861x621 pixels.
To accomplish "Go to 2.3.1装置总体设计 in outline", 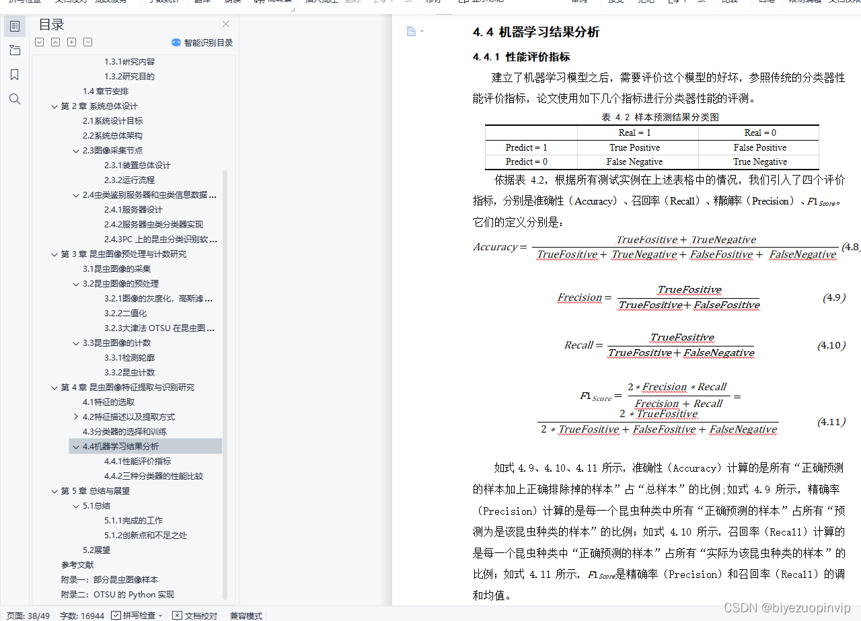I will point(137,166).
